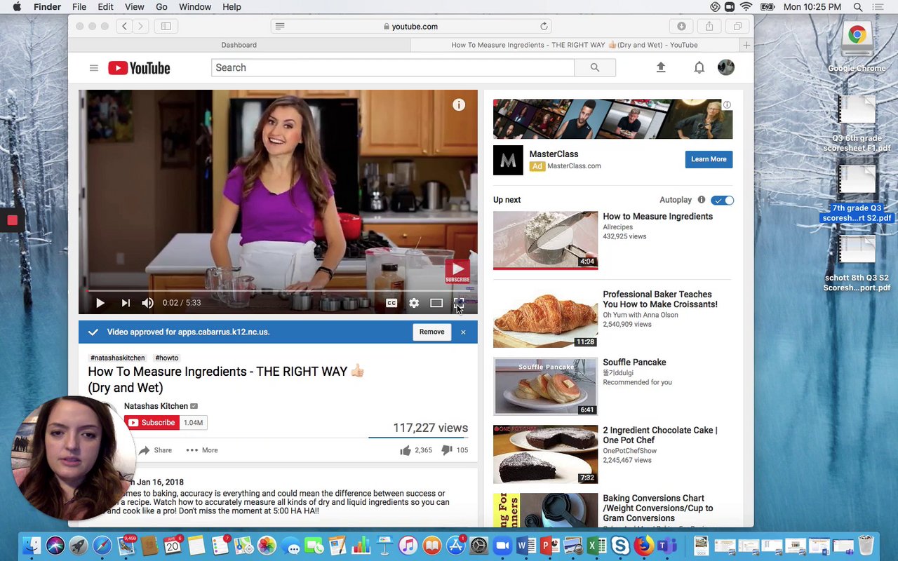This screenshot has height=561, width=898.
Task: Open the Baking Conversions Chart video title
Action: pyautogui.click(x=658, y=508)
